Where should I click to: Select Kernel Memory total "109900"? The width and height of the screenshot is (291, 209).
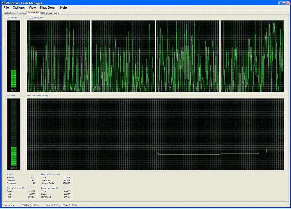(67, 191)
